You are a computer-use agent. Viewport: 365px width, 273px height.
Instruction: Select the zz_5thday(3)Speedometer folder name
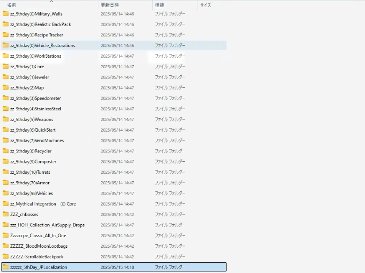35,98
